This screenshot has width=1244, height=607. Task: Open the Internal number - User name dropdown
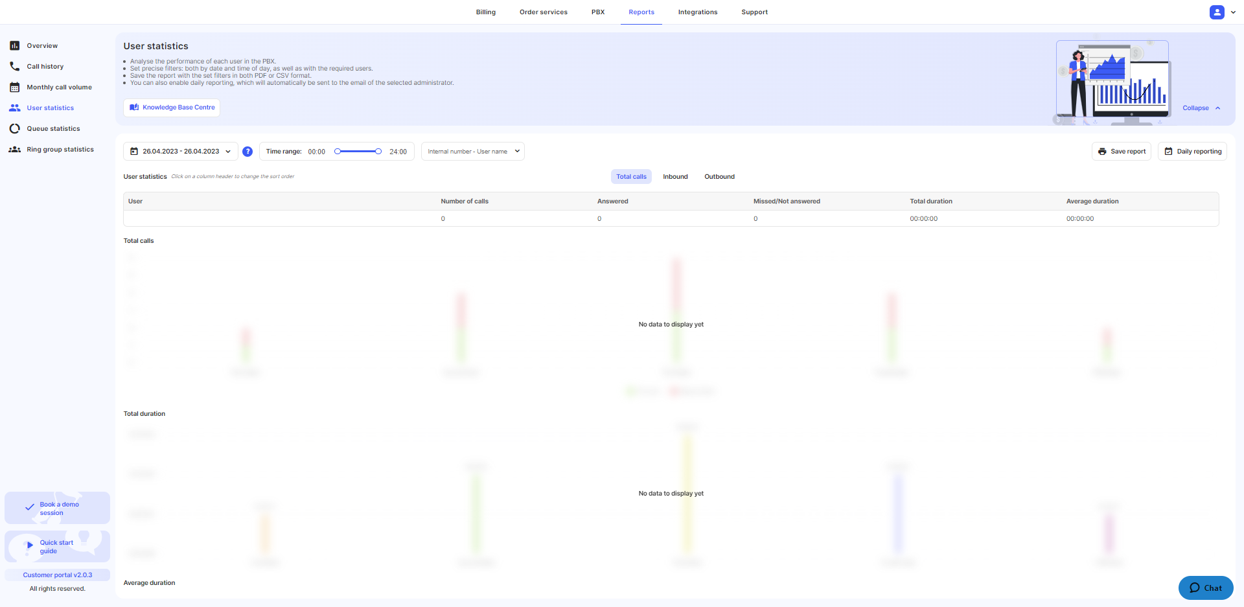[473, 152]
